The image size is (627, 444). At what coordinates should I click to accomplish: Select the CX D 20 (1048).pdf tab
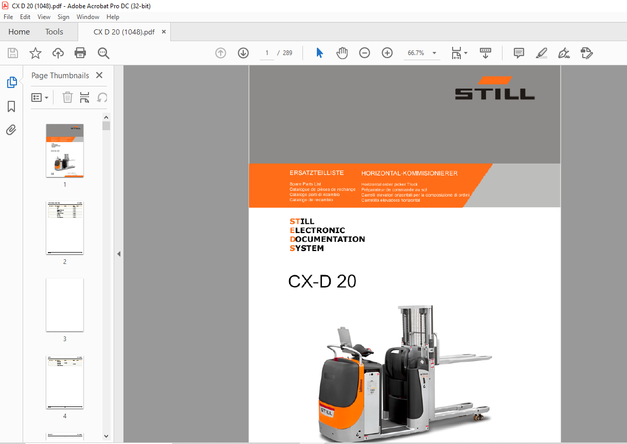coord(124,32)
